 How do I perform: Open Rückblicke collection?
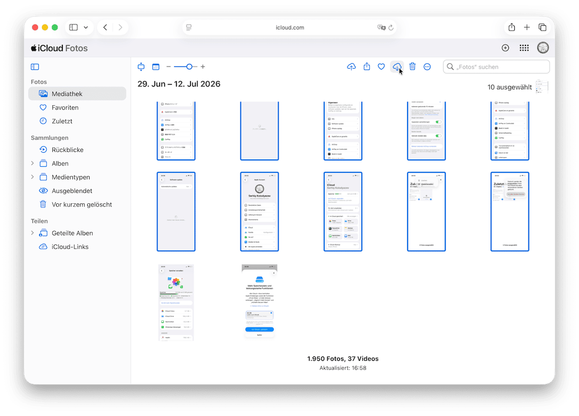click(77, 150)
